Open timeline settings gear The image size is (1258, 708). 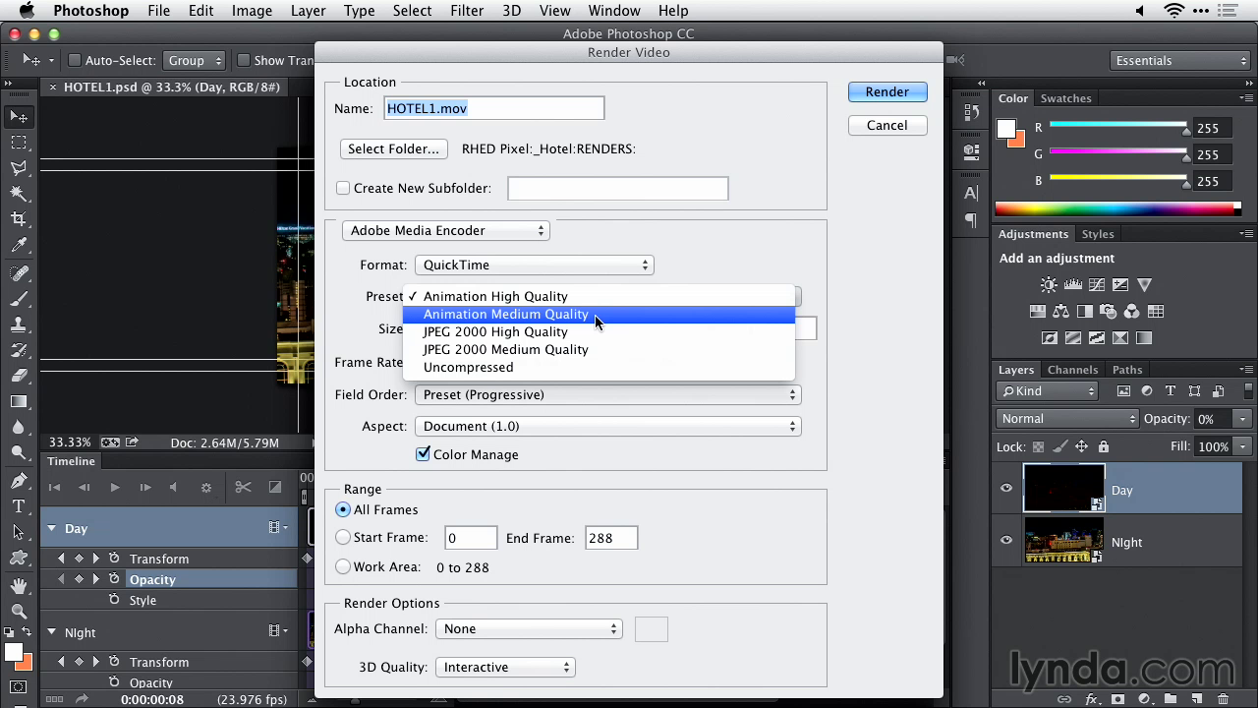coord(205,487)
